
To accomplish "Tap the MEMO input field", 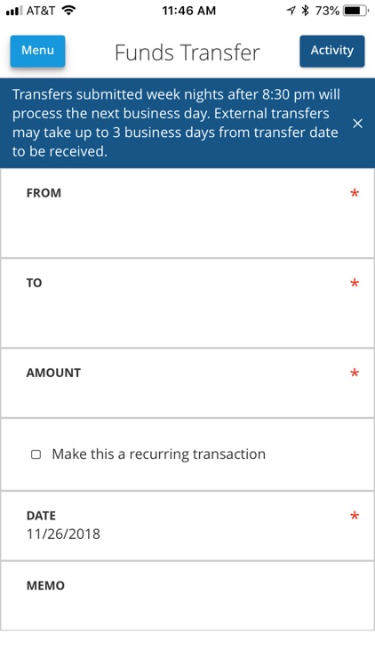I will click(187, 596).
